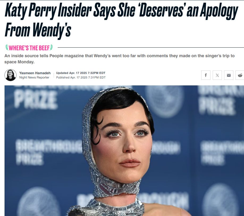Click the green laurel before WHERE'S THE BEEF

pos(7,48)
